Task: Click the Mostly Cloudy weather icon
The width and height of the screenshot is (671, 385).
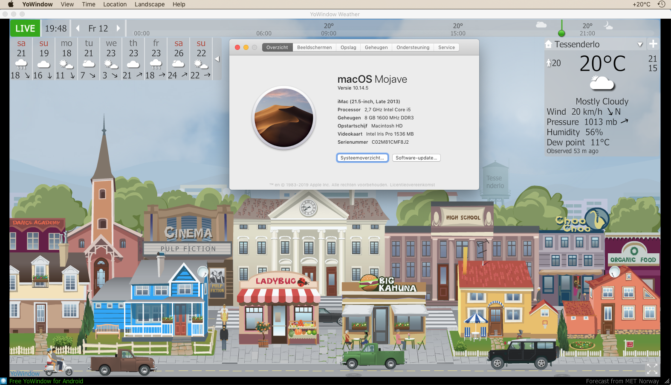Action: (x=602, y=83)
